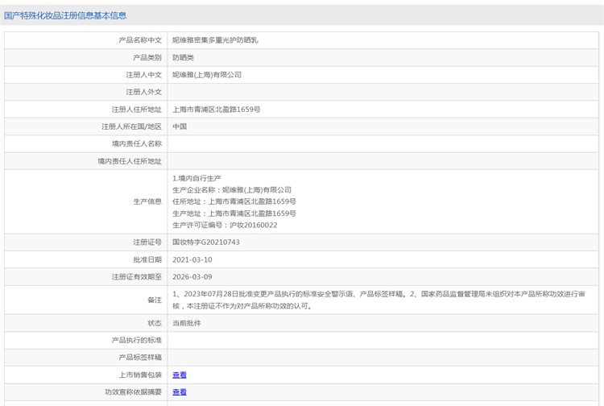Click the 注册人外文 label
The image size is (604, 406).
(x=144, y=92)
